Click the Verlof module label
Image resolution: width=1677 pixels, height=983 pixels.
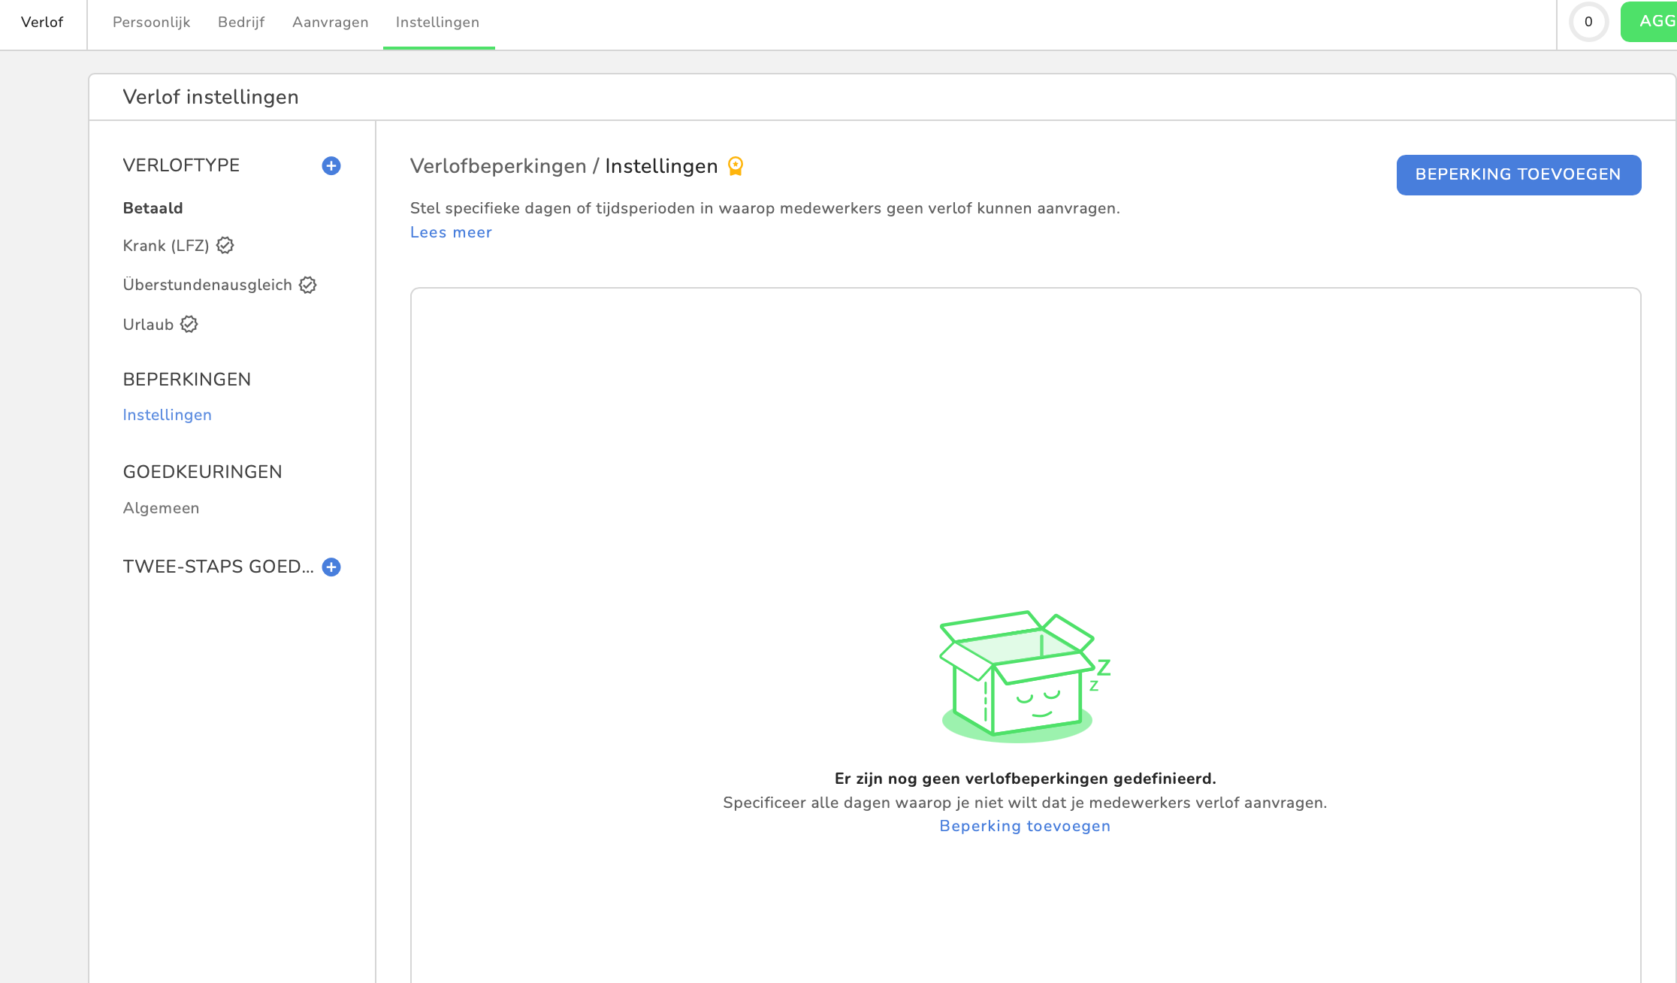[42, 23]
